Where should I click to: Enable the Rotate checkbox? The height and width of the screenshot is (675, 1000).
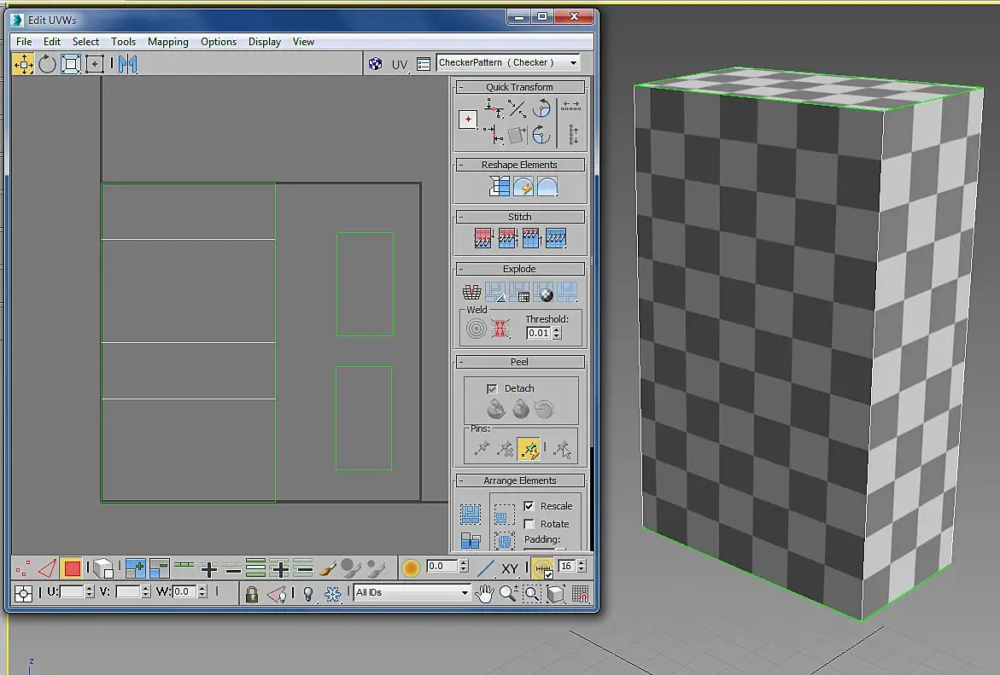point(529,524)
